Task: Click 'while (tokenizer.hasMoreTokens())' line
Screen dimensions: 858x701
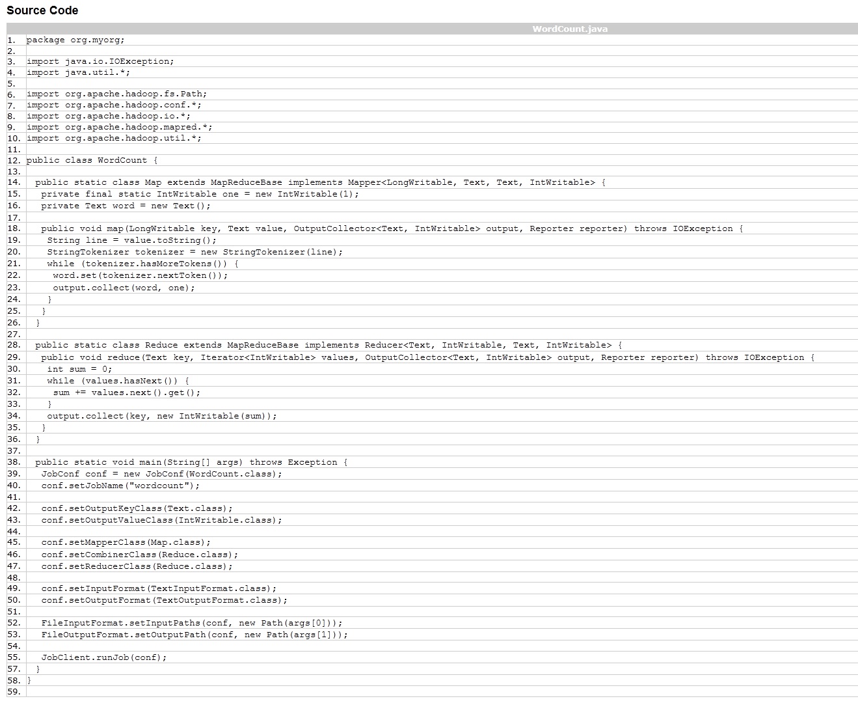Action: pos(142,264)
